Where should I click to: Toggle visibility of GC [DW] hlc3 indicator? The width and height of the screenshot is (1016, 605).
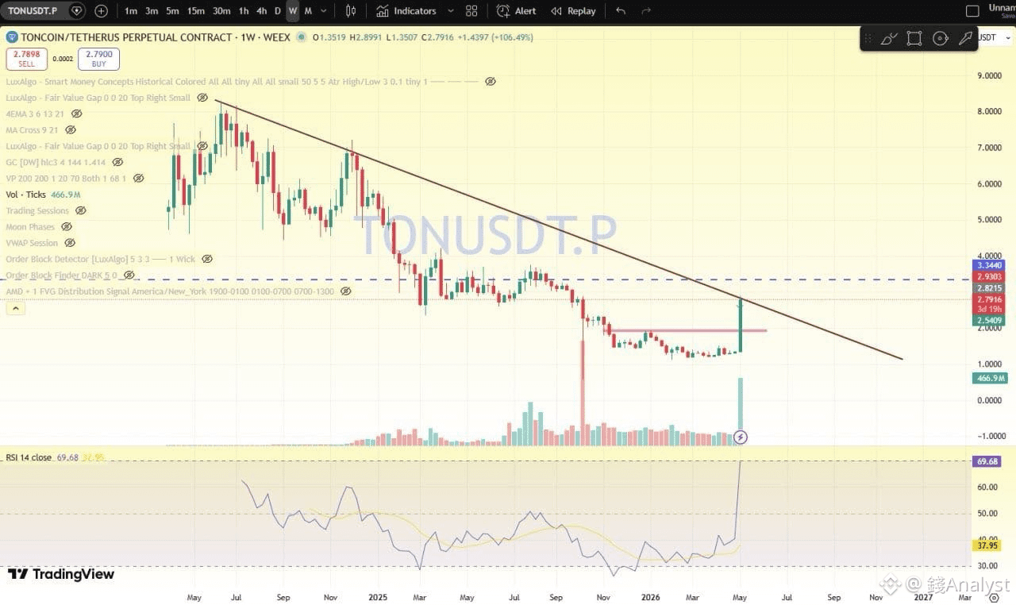tap(117, 162)
